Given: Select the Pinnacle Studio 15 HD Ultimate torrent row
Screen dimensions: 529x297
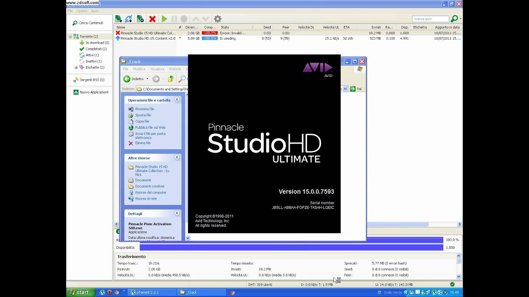Looking at the screenshot, I should (x=288, y=33).
